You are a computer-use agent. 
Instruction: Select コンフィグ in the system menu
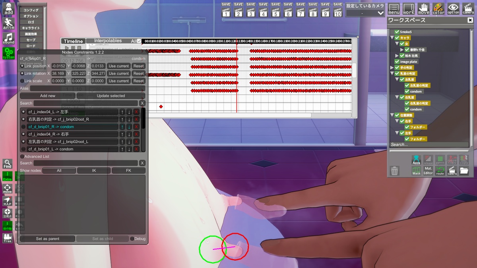(31, 10)
